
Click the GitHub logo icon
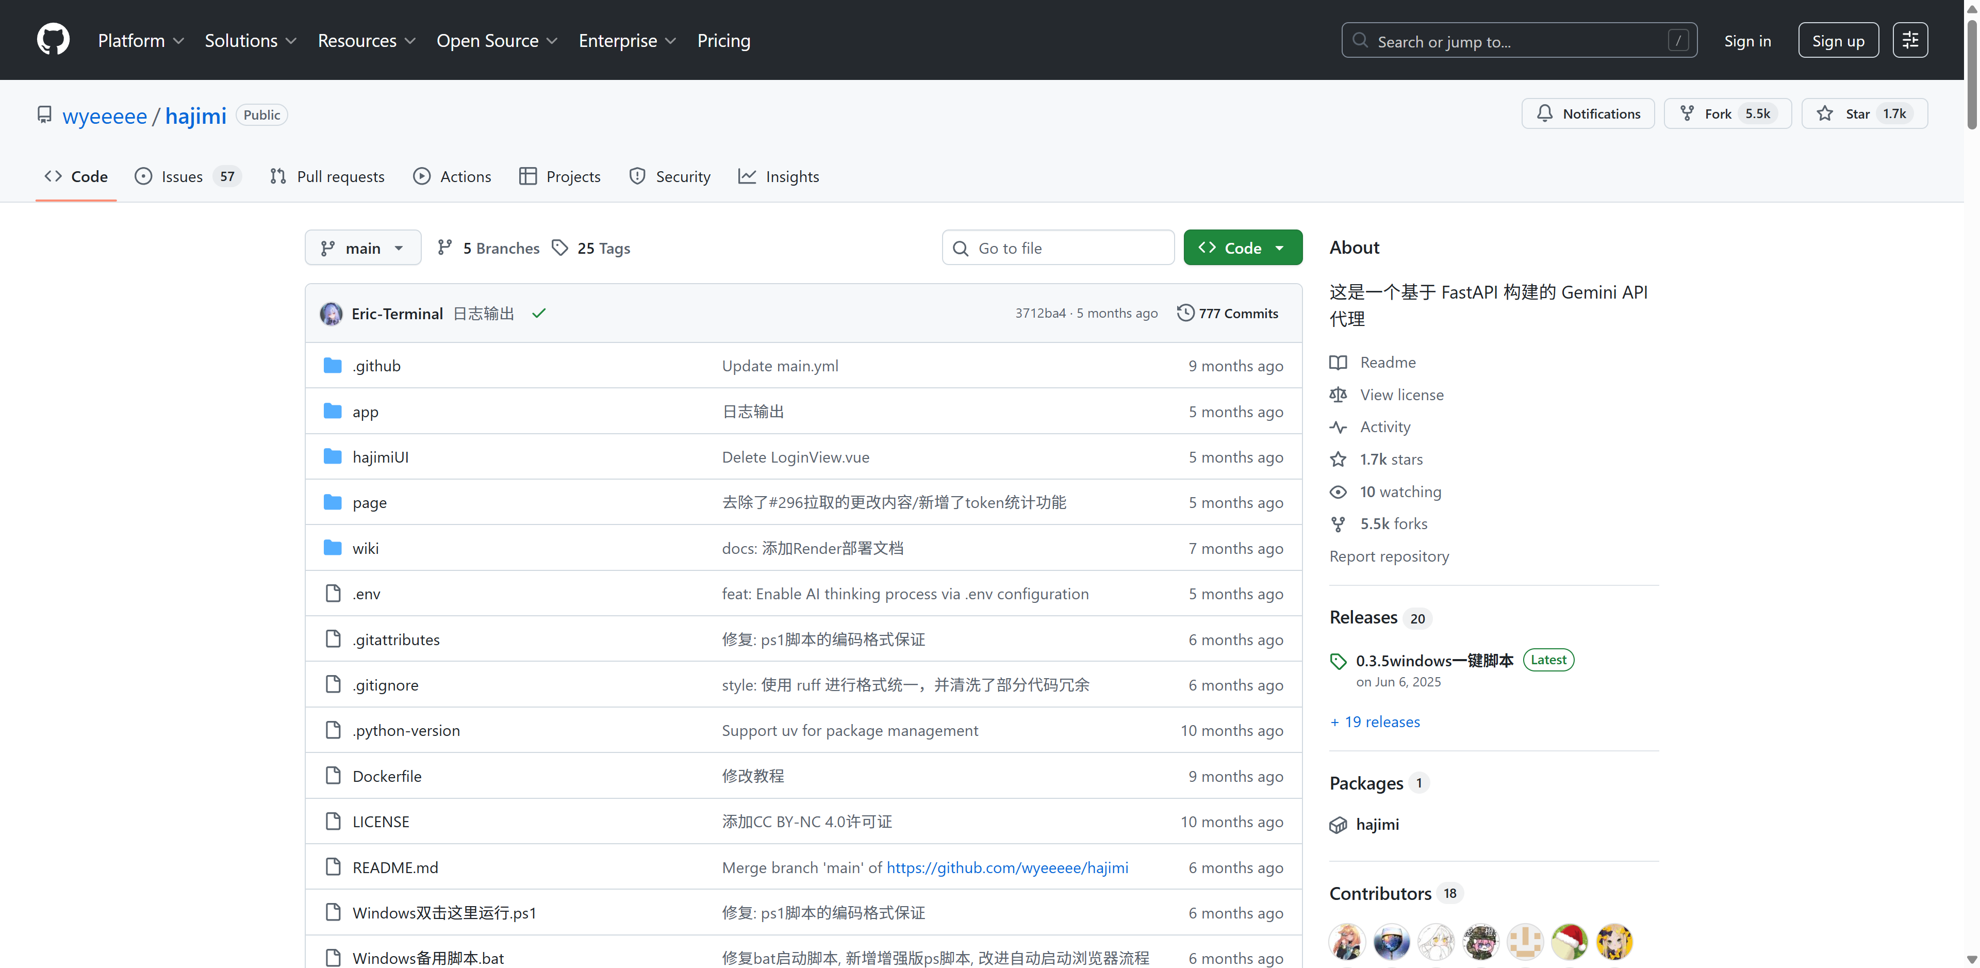pyautogui.click(x=53, y=40)
